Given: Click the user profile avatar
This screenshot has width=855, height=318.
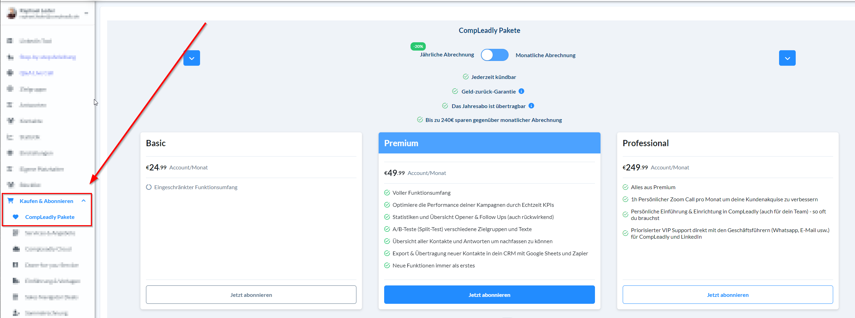Looking at the screenshot, I should point(12,13).
